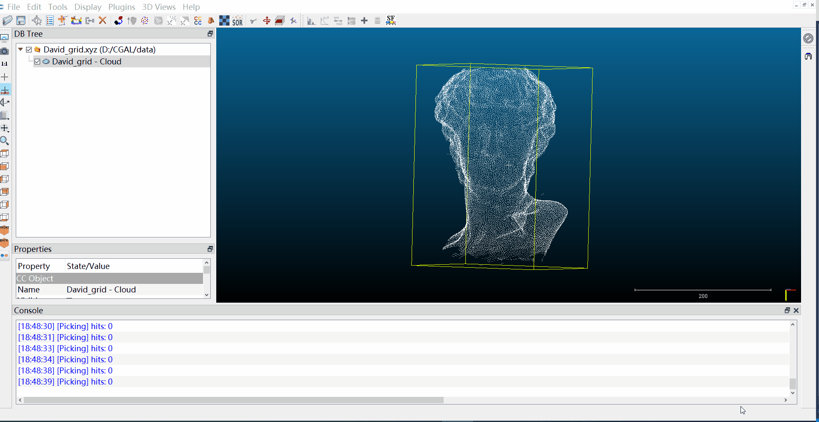The height and width of the screenshot is (422, 819).
Task: Activate the red translate/rotate tool
Action: [267, 20]
